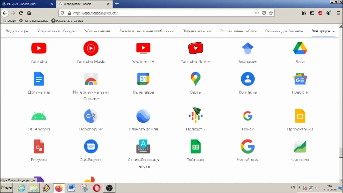This screenshot has width=343, height=193.
Task: Open the Презентации yellow slides icon
Action: (x=300, y=116)
